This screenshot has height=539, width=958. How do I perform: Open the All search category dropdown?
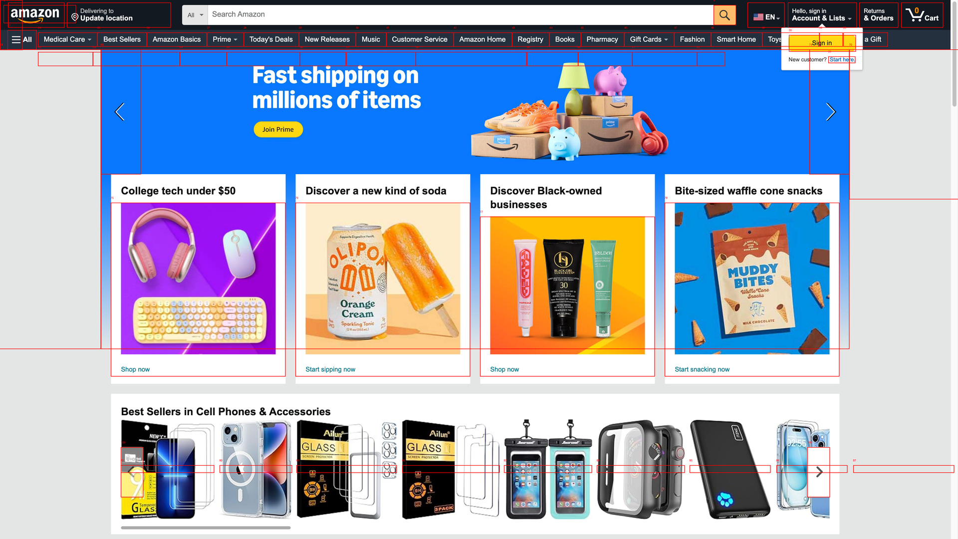click(195, 15)
